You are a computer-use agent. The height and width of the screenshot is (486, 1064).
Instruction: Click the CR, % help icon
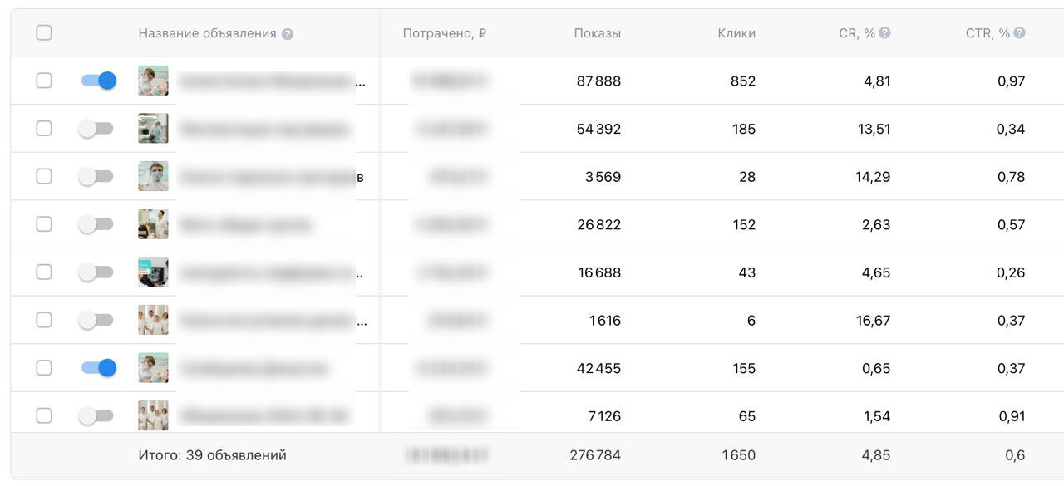point(884,33)
